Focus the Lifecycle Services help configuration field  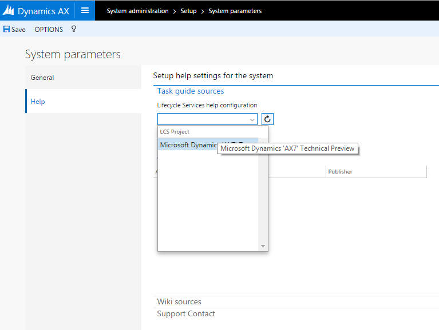click(203, 119)
